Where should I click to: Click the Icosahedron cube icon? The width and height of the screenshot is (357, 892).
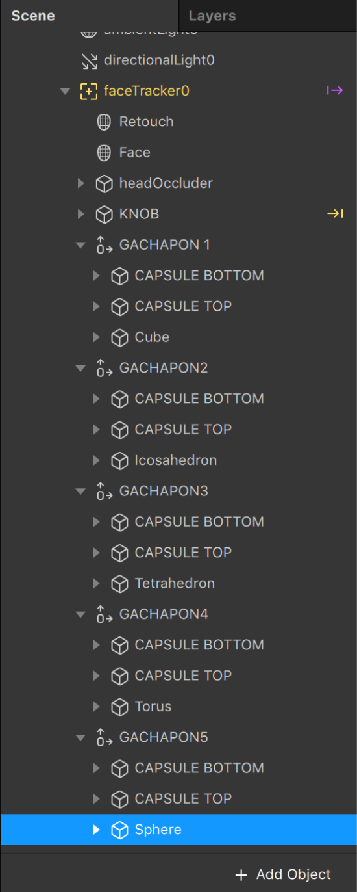119,461
